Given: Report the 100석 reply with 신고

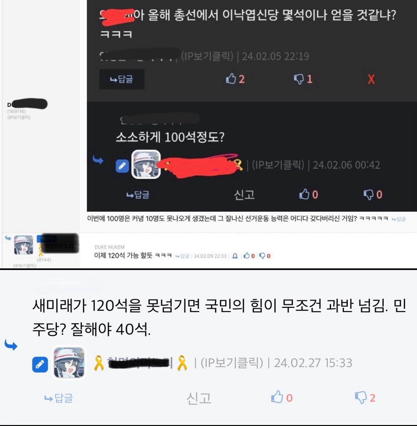Looking at the screenshot, I should click(x=244, y=195).
